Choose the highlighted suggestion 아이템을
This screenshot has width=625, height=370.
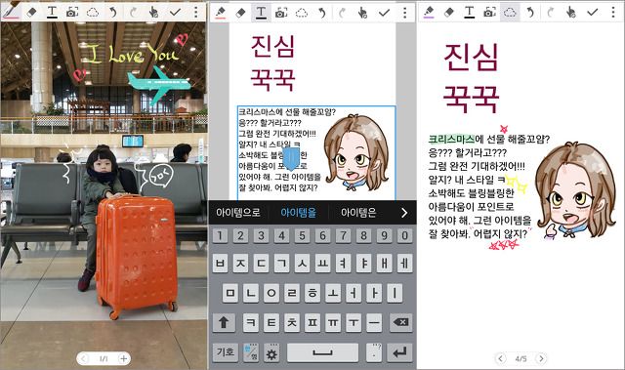tap(298, 213)
